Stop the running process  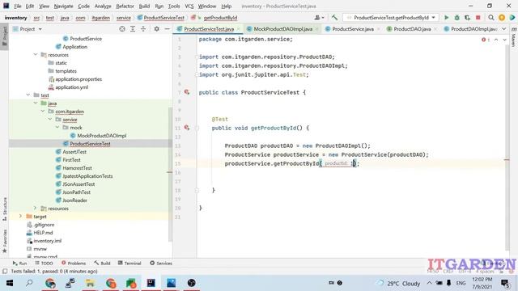pos(478,18)
